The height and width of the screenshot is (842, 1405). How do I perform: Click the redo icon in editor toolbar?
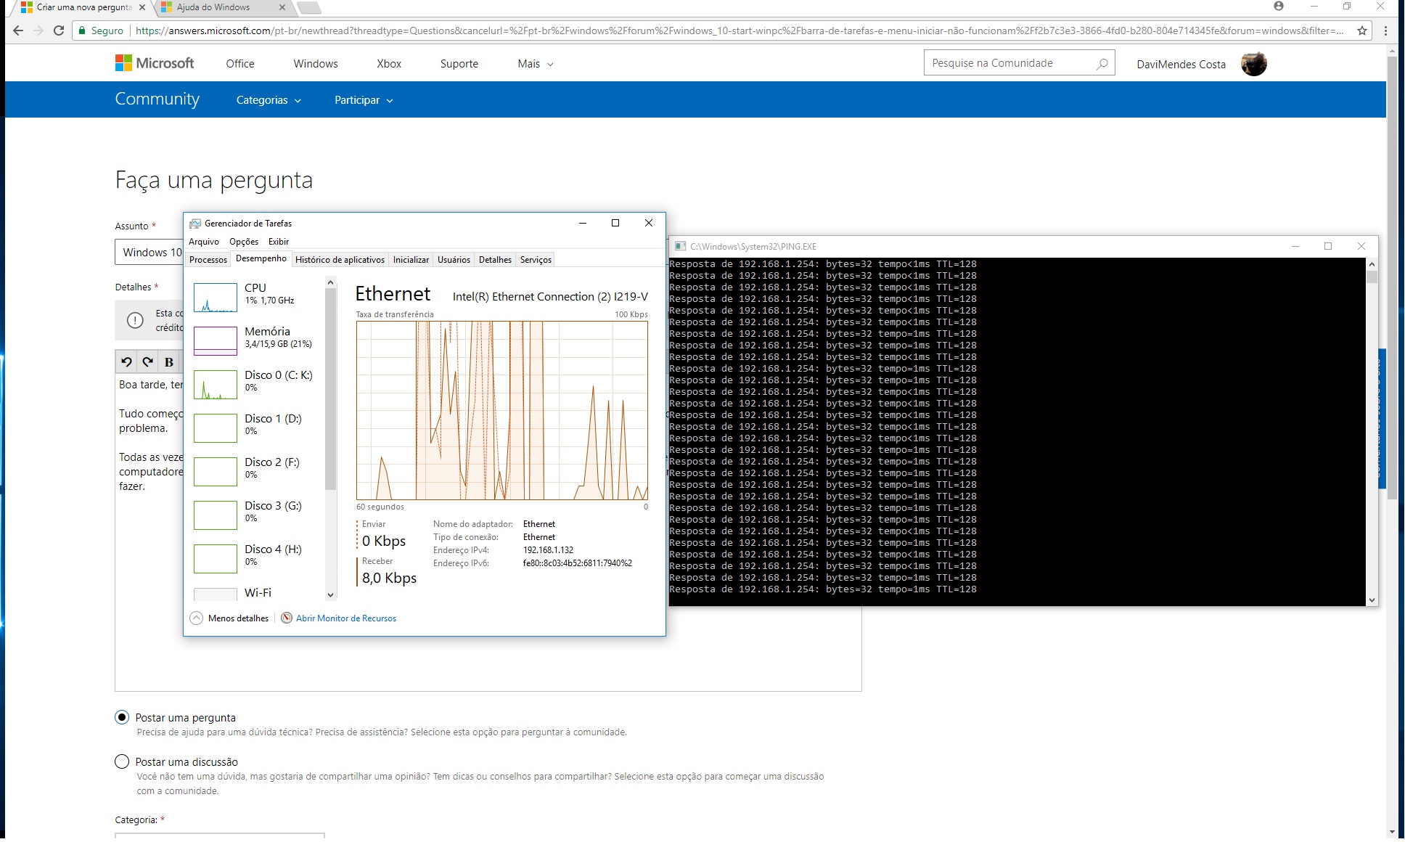coord(148,361)
